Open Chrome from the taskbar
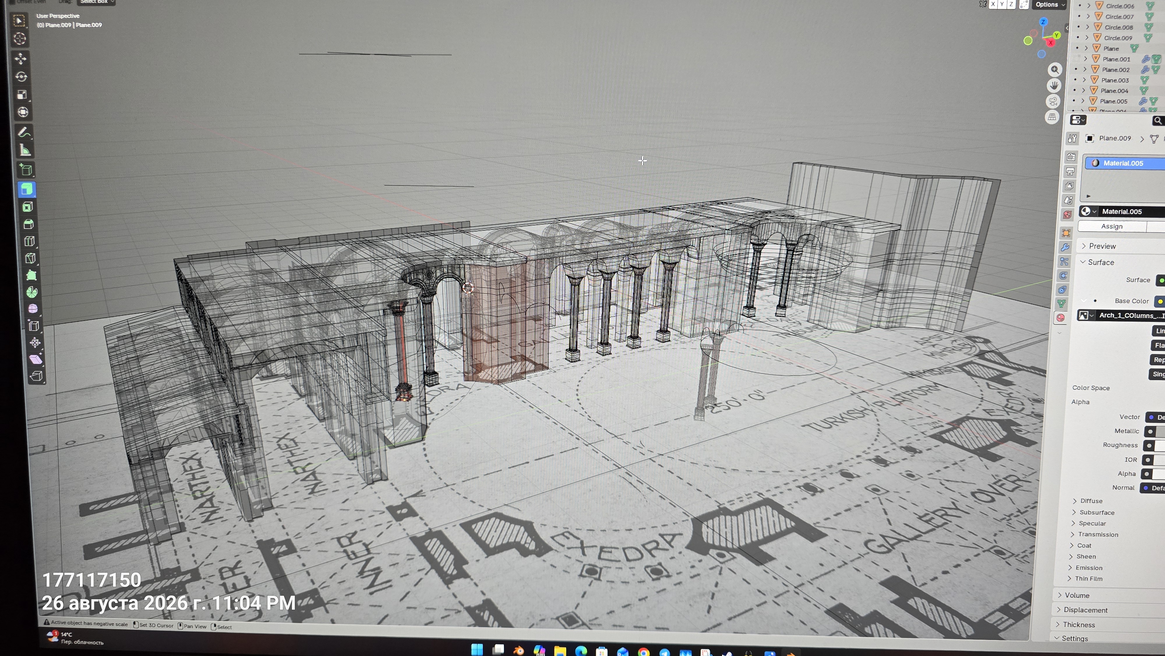The height and width of the screenshot is (656, 1165). point(644,652)
